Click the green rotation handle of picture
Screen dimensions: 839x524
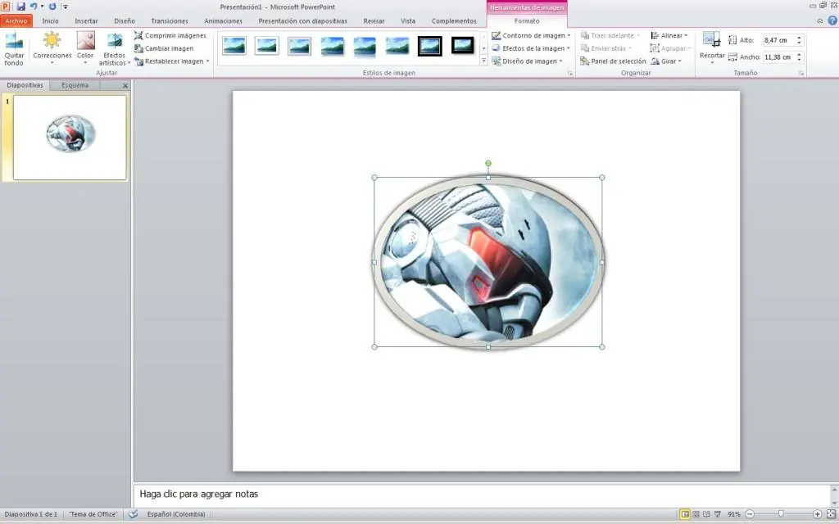(x=488, y=164)
